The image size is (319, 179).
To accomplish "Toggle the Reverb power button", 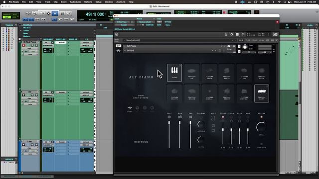I will 261,117.
